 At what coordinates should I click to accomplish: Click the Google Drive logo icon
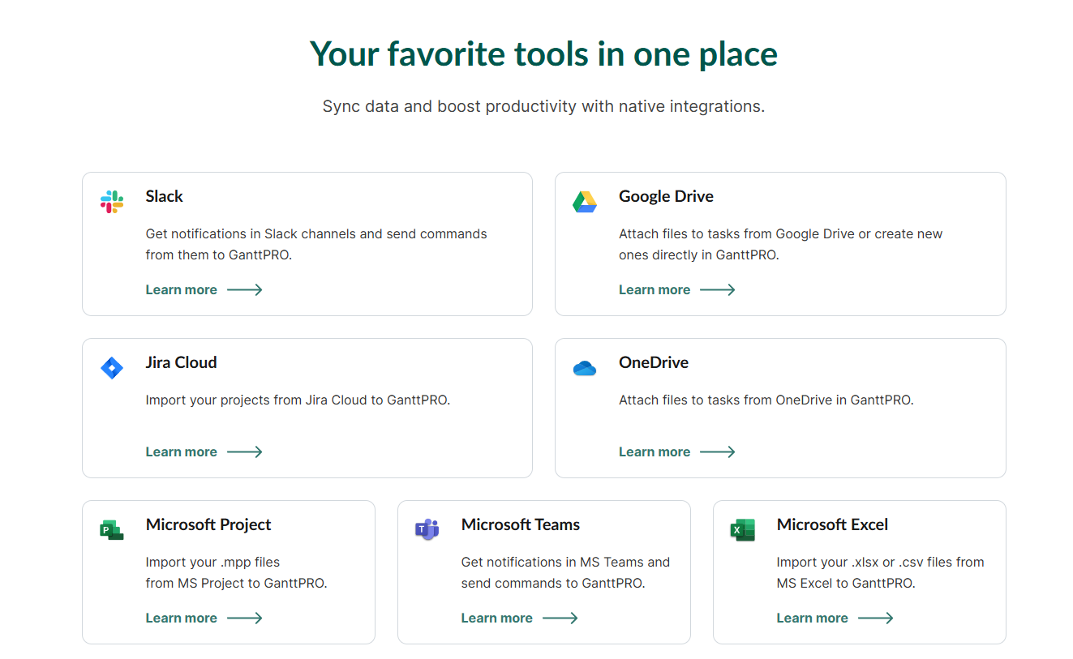585,202
